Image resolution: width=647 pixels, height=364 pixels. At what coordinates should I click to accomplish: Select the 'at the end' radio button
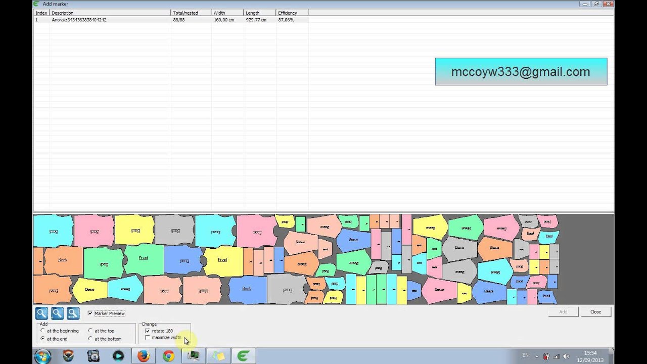[42, 339]
